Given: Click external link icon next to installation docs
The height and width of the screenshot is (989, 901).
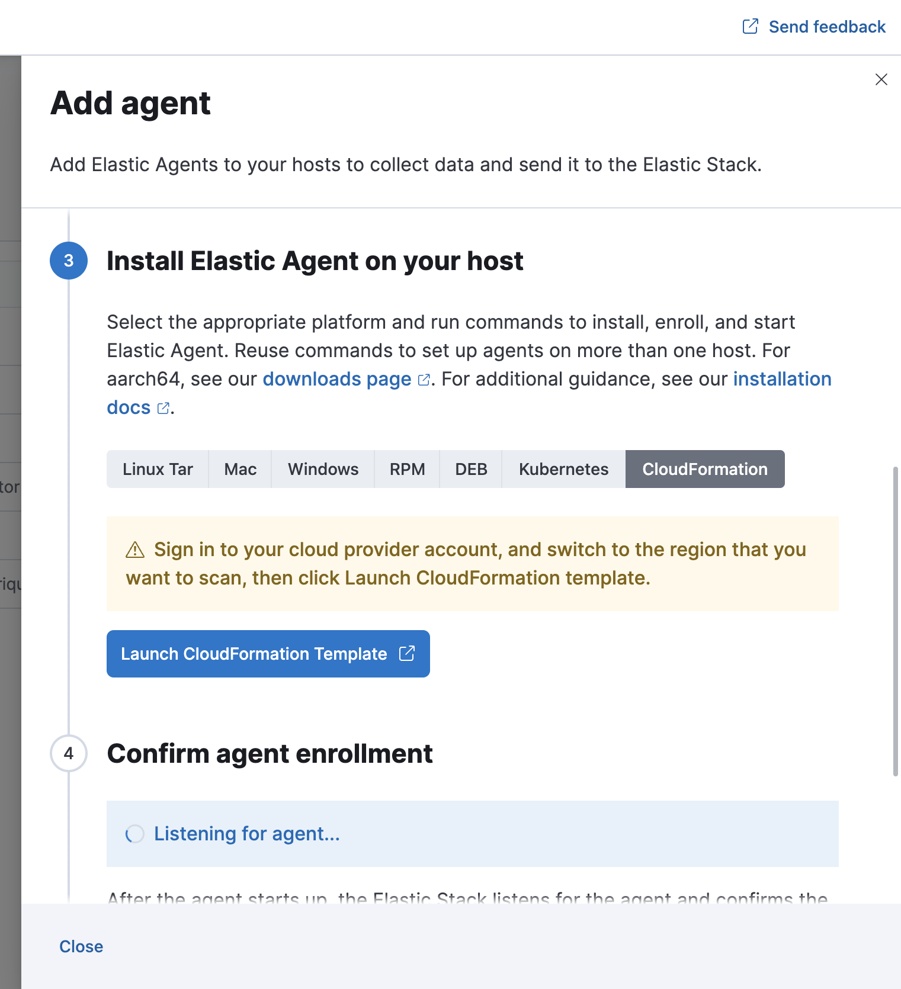Looking at the screenshot, I should point(163,409).
